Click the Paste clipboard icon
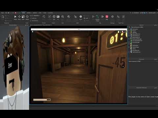 pos(3,17)
